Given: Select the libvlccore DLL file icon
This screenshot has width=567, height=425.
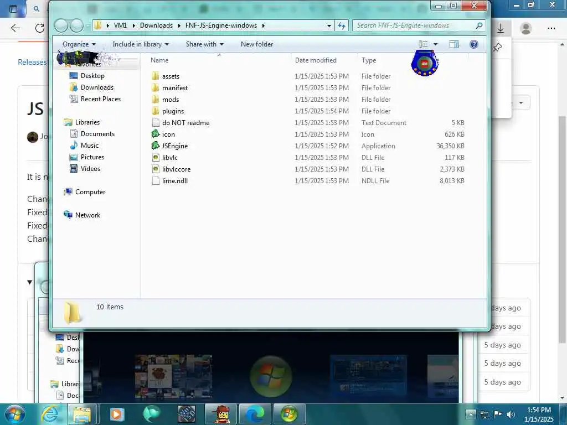Looking at the screenshot, I should (x=156, y=169).
